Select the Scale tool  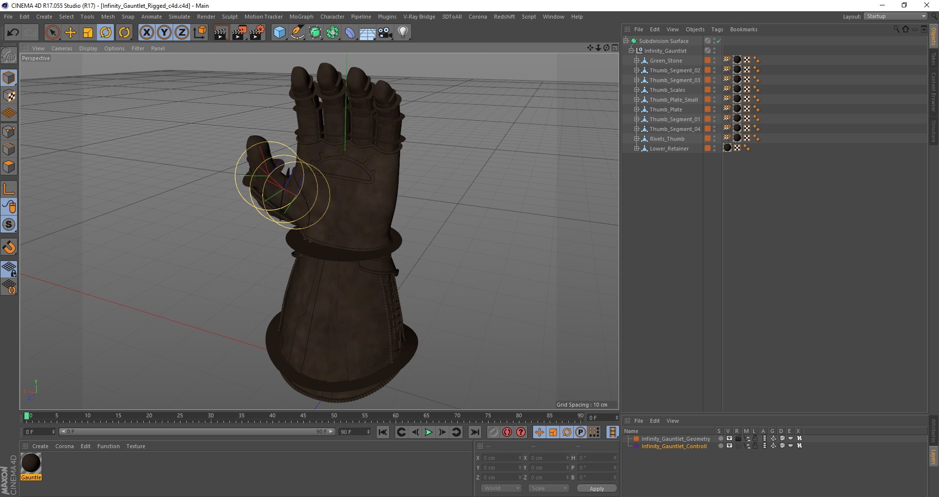coord(88,33)
